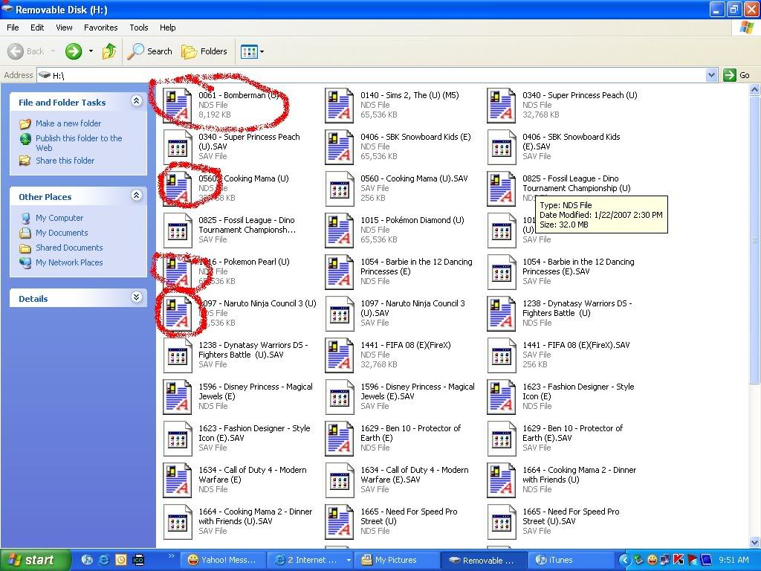Open the Edit menu

(x=37, y=28)
